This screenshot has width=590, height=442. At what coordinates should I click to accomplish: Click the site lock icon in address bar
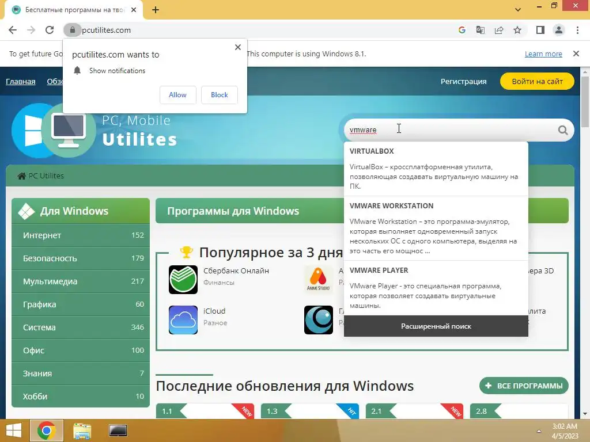[x=72, y=30]
